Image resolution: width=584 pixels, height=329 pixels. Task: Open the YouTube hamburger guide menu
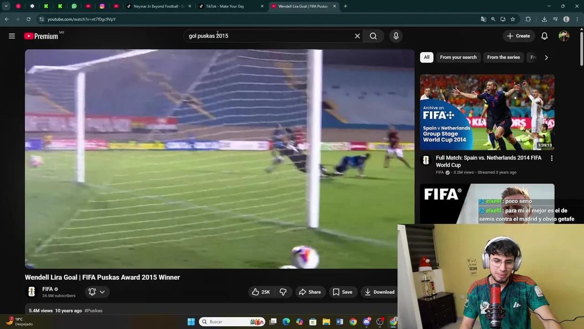pos(12,36)
